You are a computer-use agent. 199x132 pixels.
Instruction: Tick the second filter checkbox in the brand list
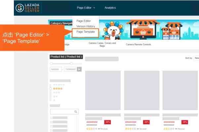pyautogui.click(x=51, y=122)
